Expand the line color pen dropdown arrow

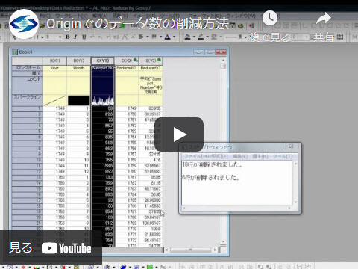pyautogui.click(x=207, y=37)
